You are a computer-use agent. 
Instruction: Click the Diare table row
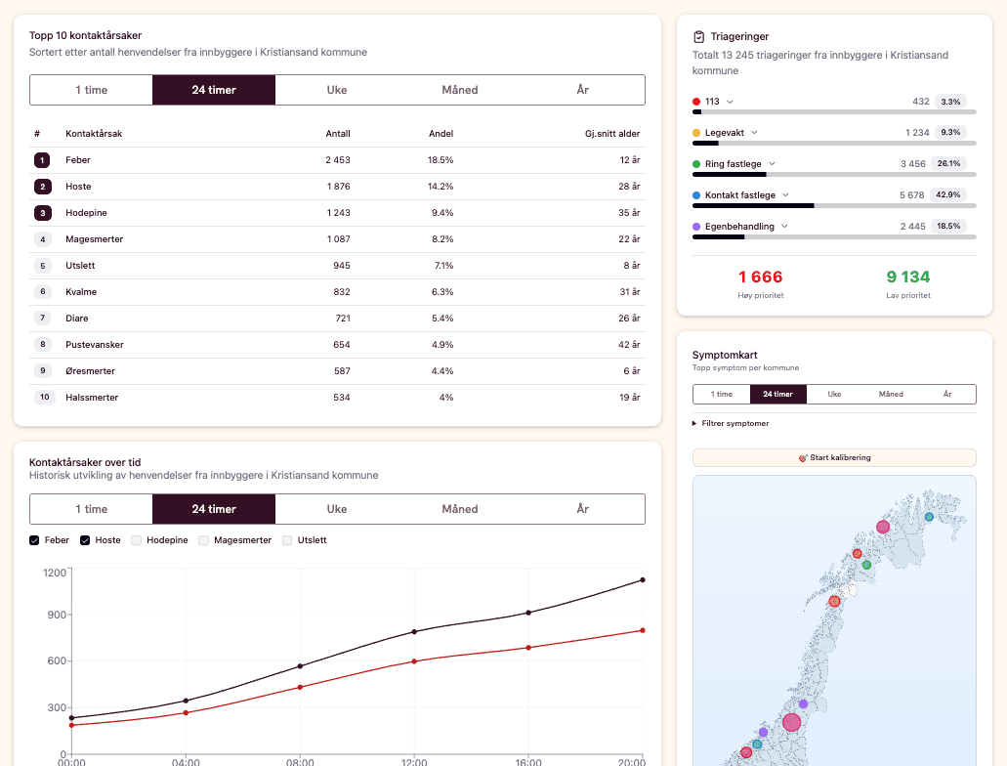pos(337,319)
